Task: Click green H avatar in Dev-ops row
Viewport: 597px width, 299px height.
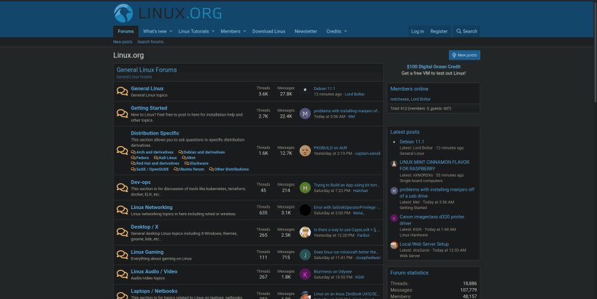Action: click(x=305, y=187)
